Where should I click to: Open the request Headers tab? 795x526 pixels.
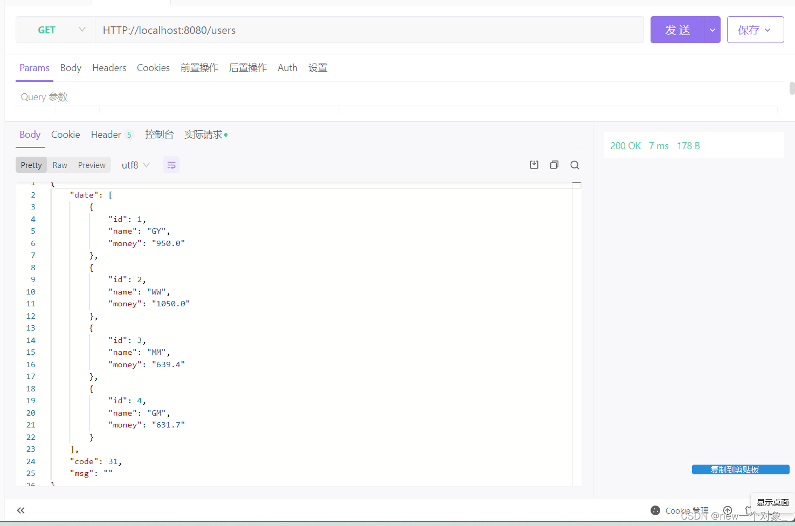109,68
